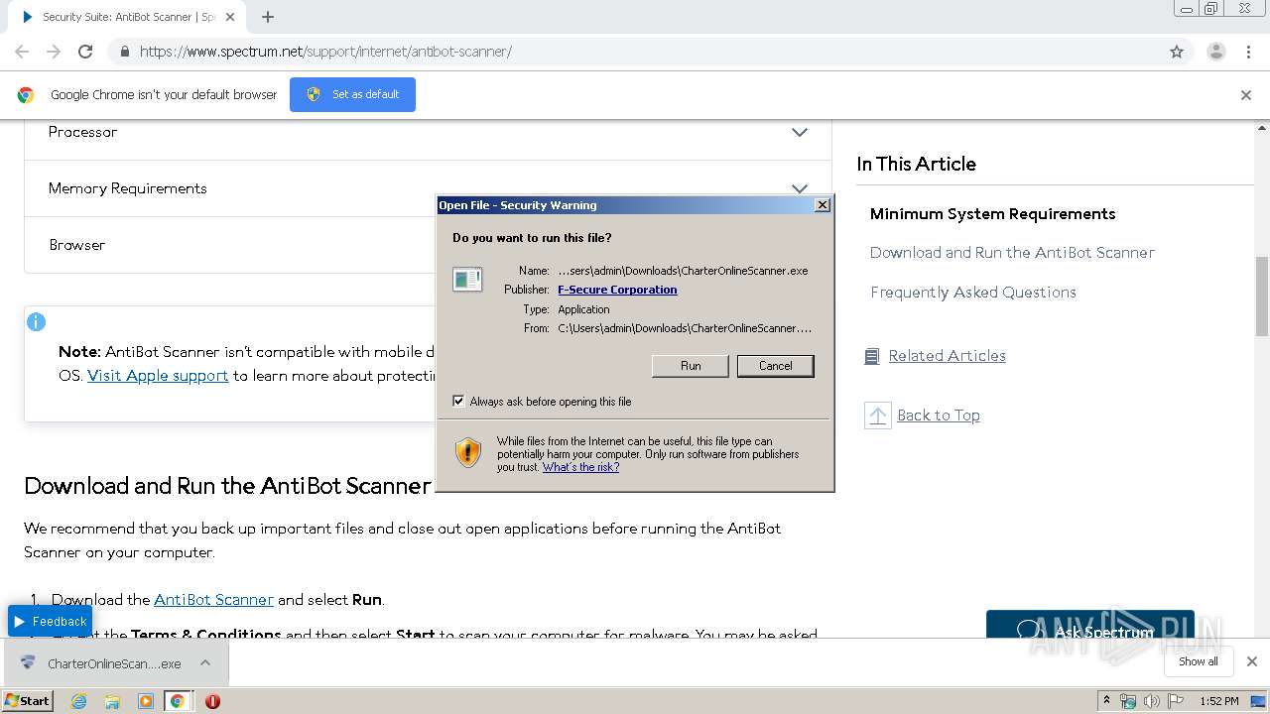
Task: Uncheck Always ask before opening this file
Action: [x=458, y=402]
